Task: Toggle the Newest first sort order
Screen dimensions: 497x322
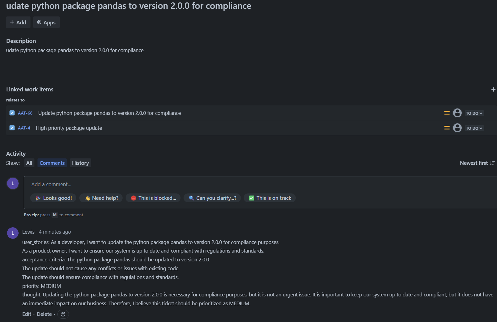Action: click(477, 163)
